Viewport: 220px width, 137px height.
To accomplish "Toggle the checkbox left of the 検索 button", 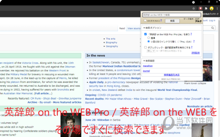I will coord(145,20).
